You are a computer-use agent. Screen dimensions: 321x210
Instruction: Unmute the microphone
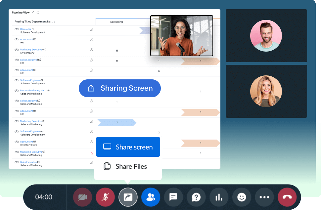click(105, 197)
